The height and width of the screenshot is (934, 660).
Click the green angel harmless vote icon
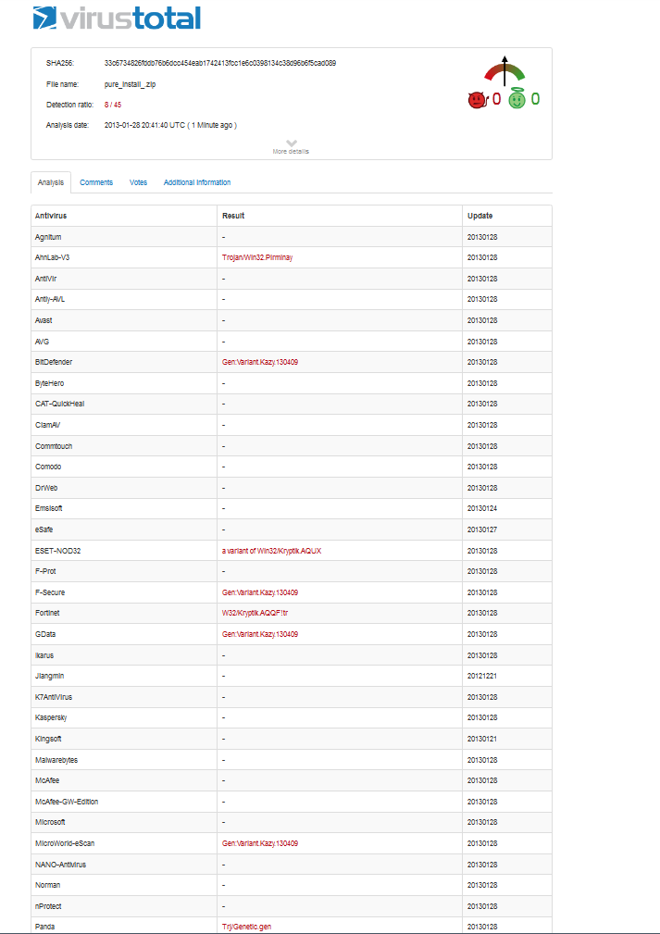[x=517, y=99]
